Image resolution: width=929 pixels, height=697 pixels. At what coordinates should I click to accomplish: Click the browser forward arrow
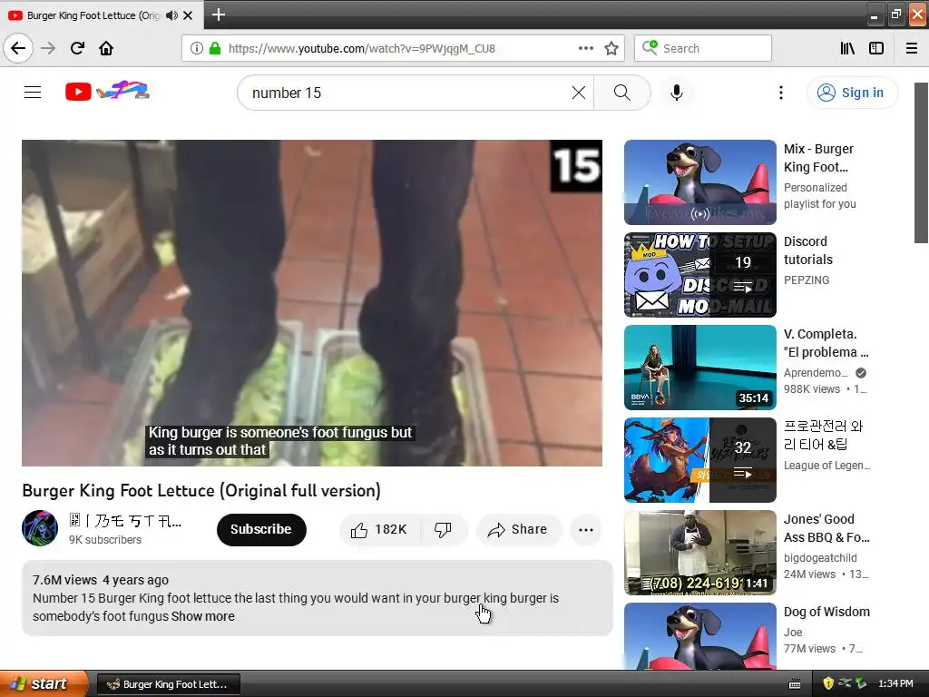48,48
